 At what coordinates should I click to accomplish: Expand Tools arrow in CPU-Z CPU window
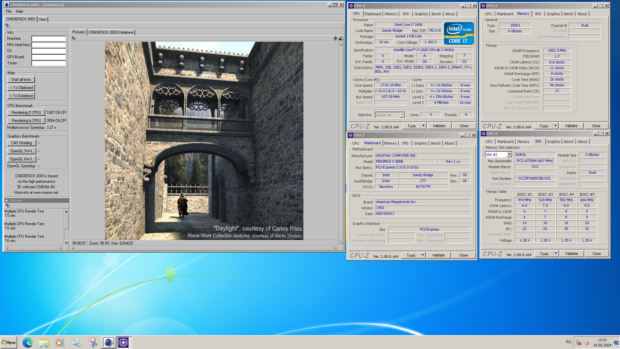tap(423, 126)
